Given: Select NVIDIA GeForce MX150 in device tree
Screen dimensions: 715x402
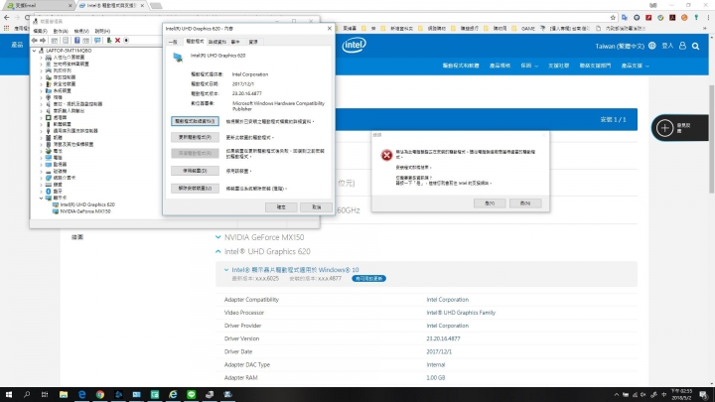Looking at the screenshot, I should tap(84, 212).
